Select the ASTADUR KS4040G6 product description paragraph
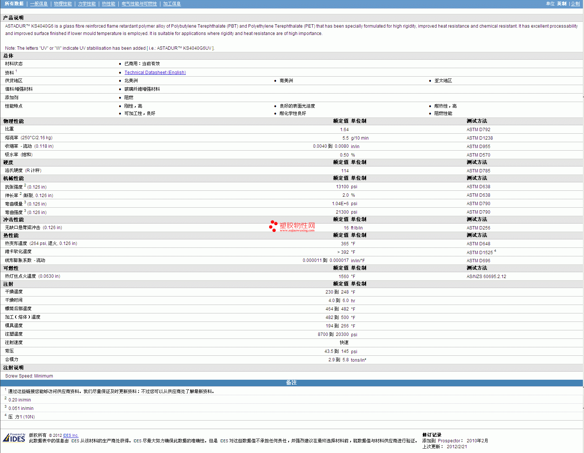The height and width of the screenshot is (453, 584). pos(291,30)
